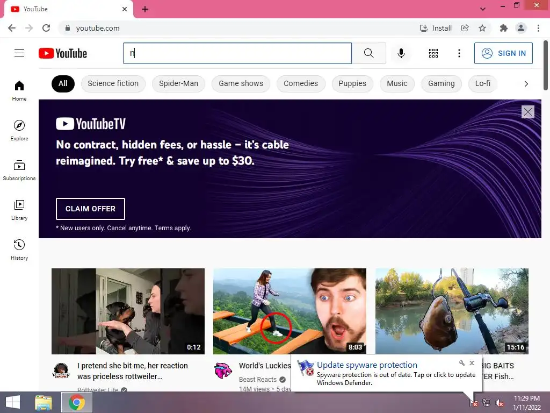
Task: Start voice search with the microphone
Action: click(x=401, y=53)
